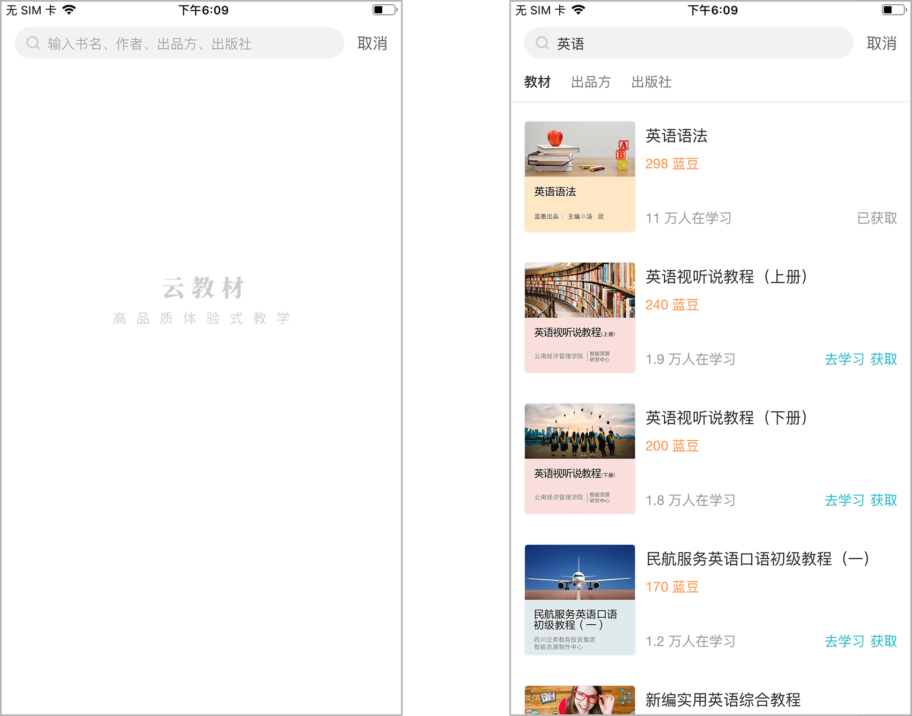Click 已获取 status on 英语语法
This screenshot has height=716, width=912.
pos(877,218)
